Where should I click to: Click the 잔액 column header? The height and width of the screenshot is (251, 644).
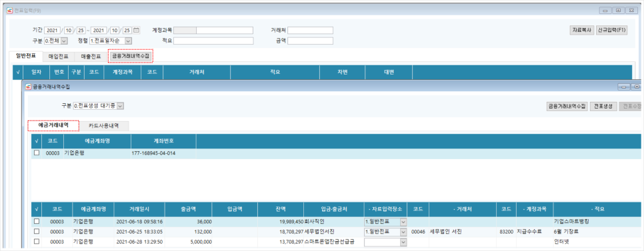[281, 209]
